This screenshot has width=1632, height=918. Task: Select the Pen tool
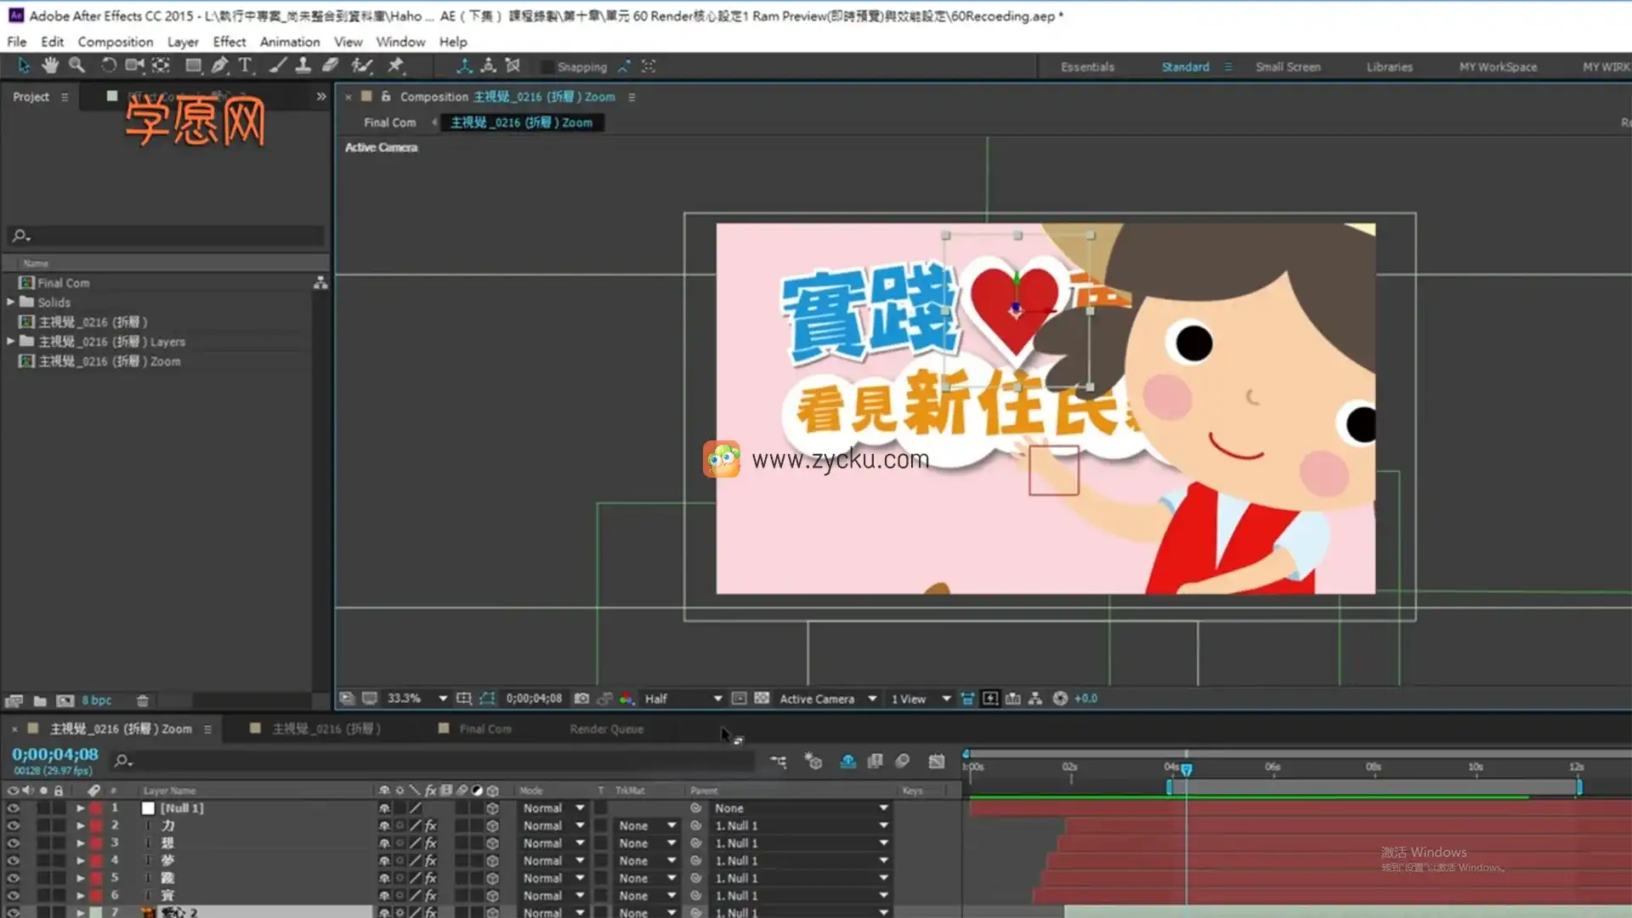point(219,65)
